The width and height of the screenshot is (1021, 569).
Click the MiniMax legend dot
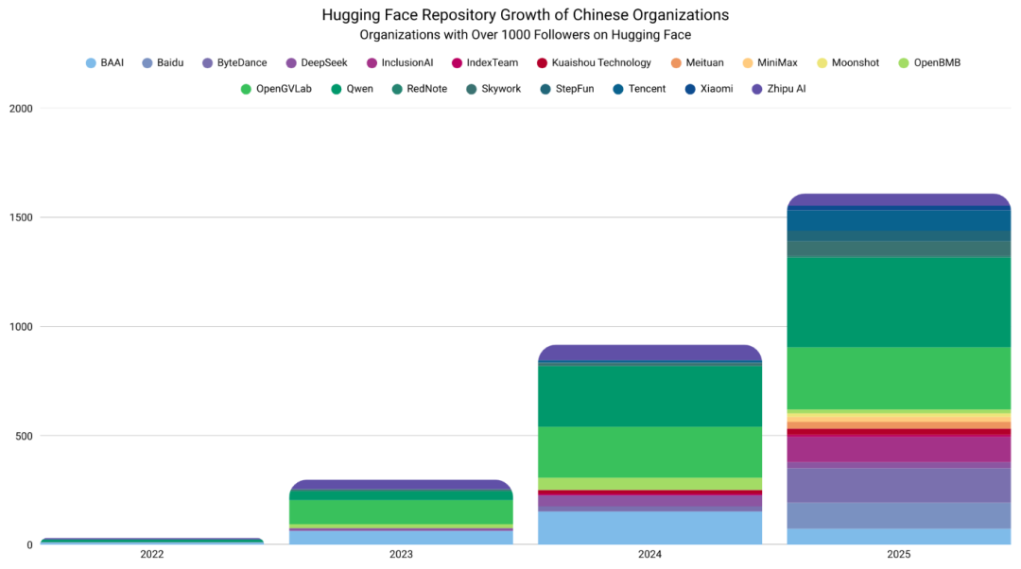pos(748,63)
